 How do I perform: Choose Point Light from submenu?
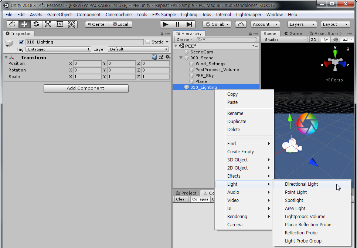coord(312,192)
